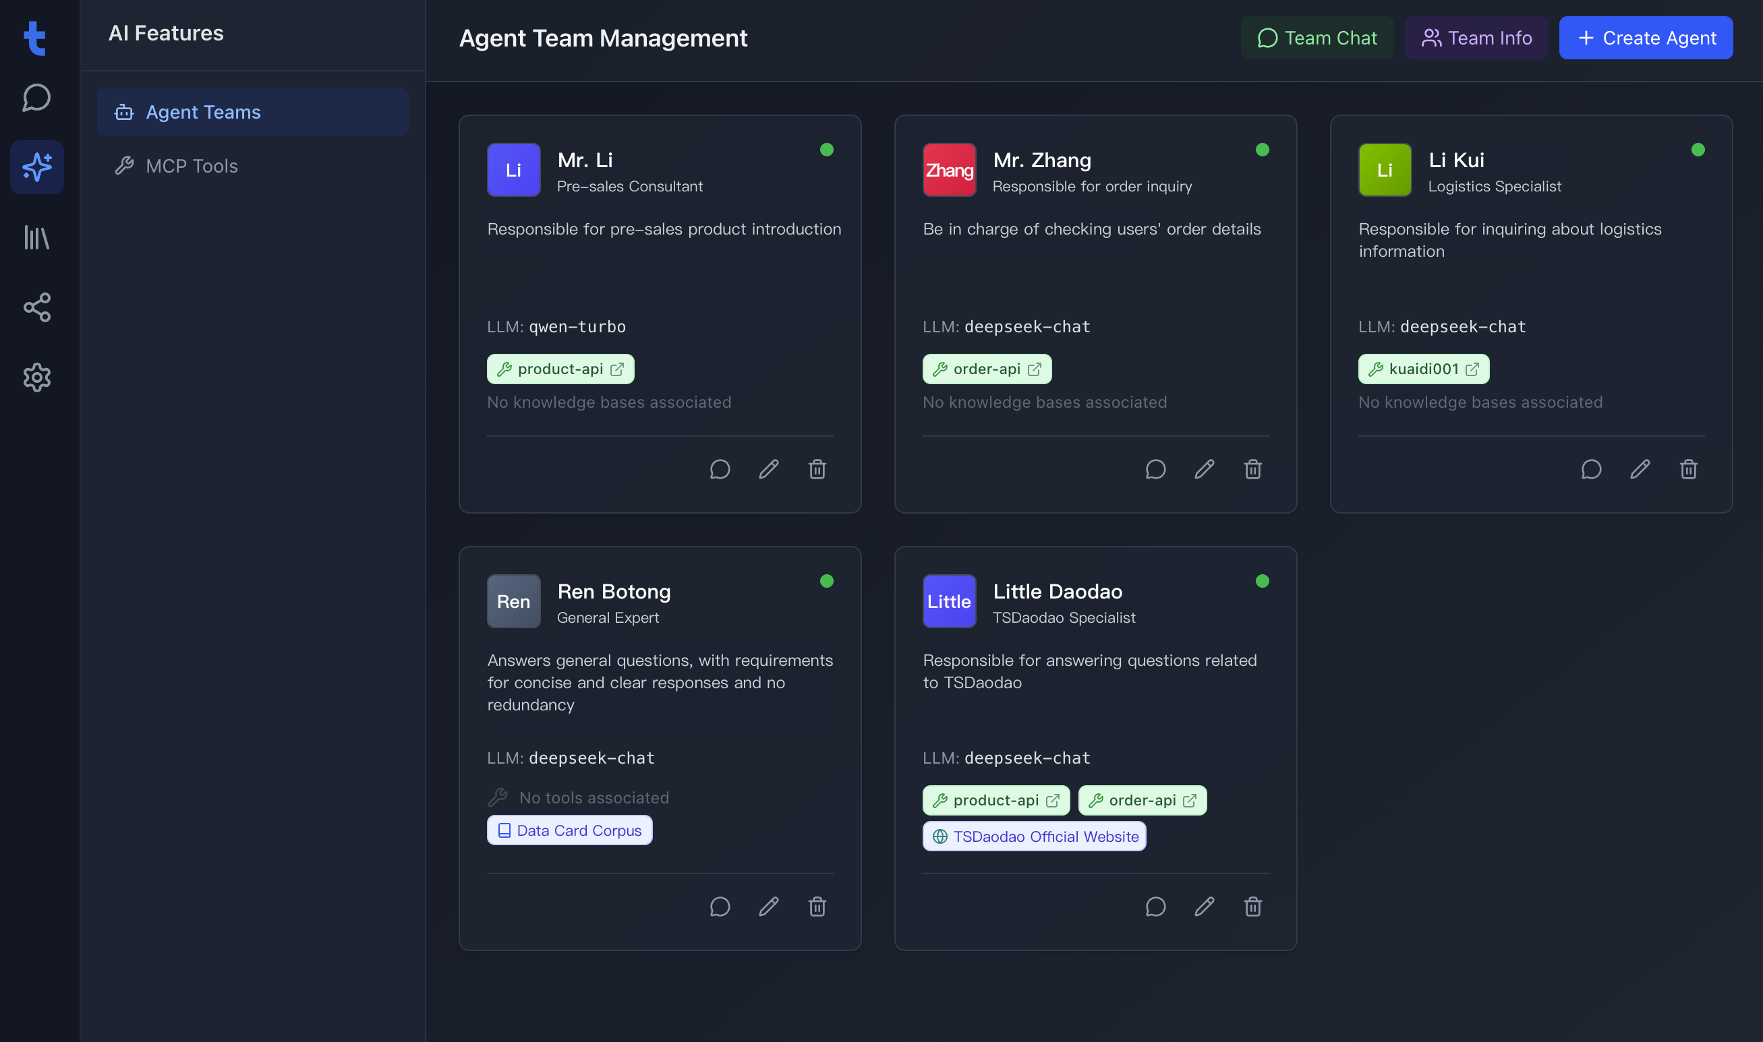Open the library books icon in sidebar
Screen dimensions: 1763x1042
click(36, 237)
